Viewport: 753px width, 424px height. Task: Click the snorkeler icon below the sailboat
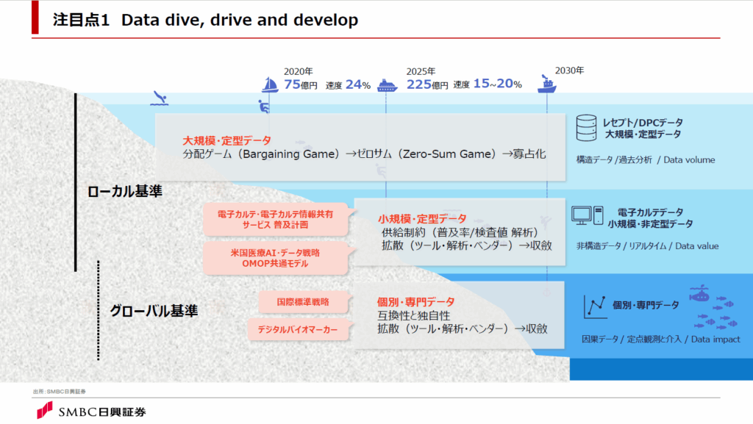click(263, 108)
